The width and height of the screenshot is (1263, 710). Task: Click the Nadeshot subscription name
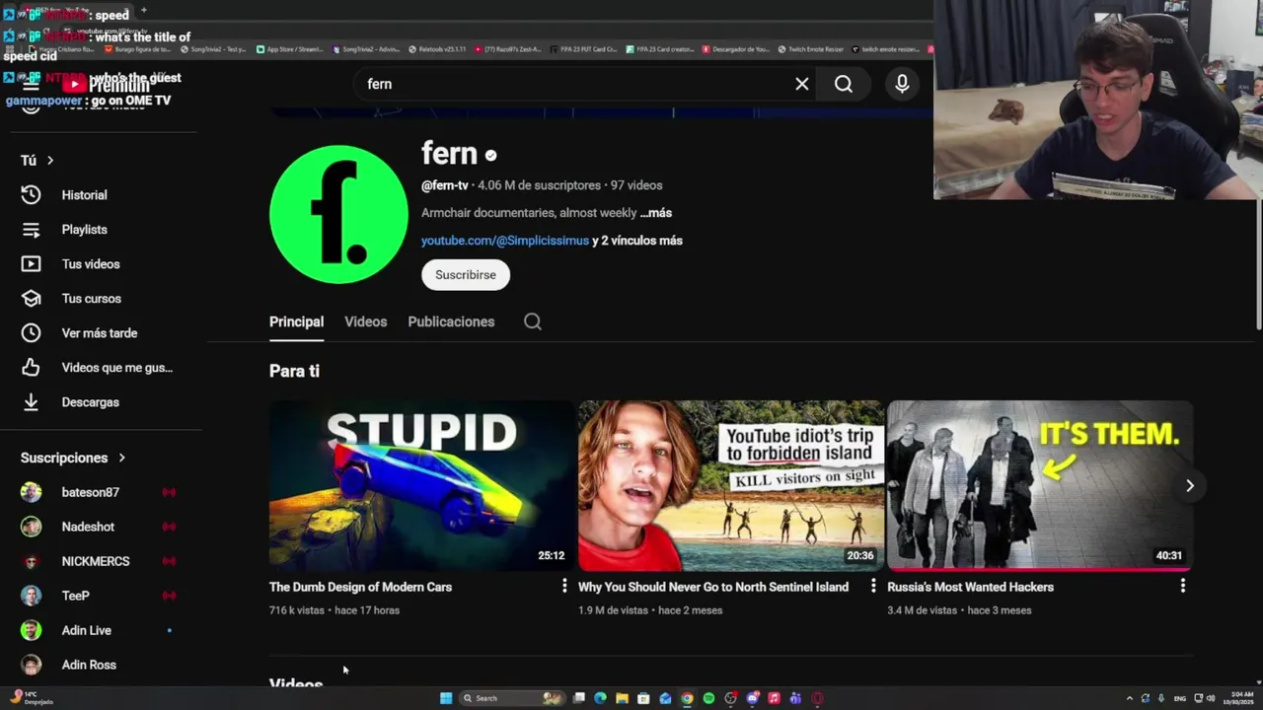[88, 527]
